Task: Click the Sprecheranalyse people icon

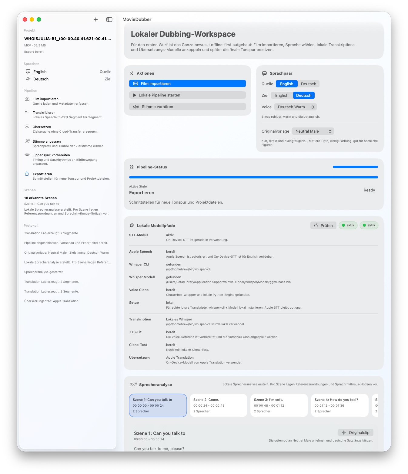Action: pyautogui.click(x=133, y=384)
